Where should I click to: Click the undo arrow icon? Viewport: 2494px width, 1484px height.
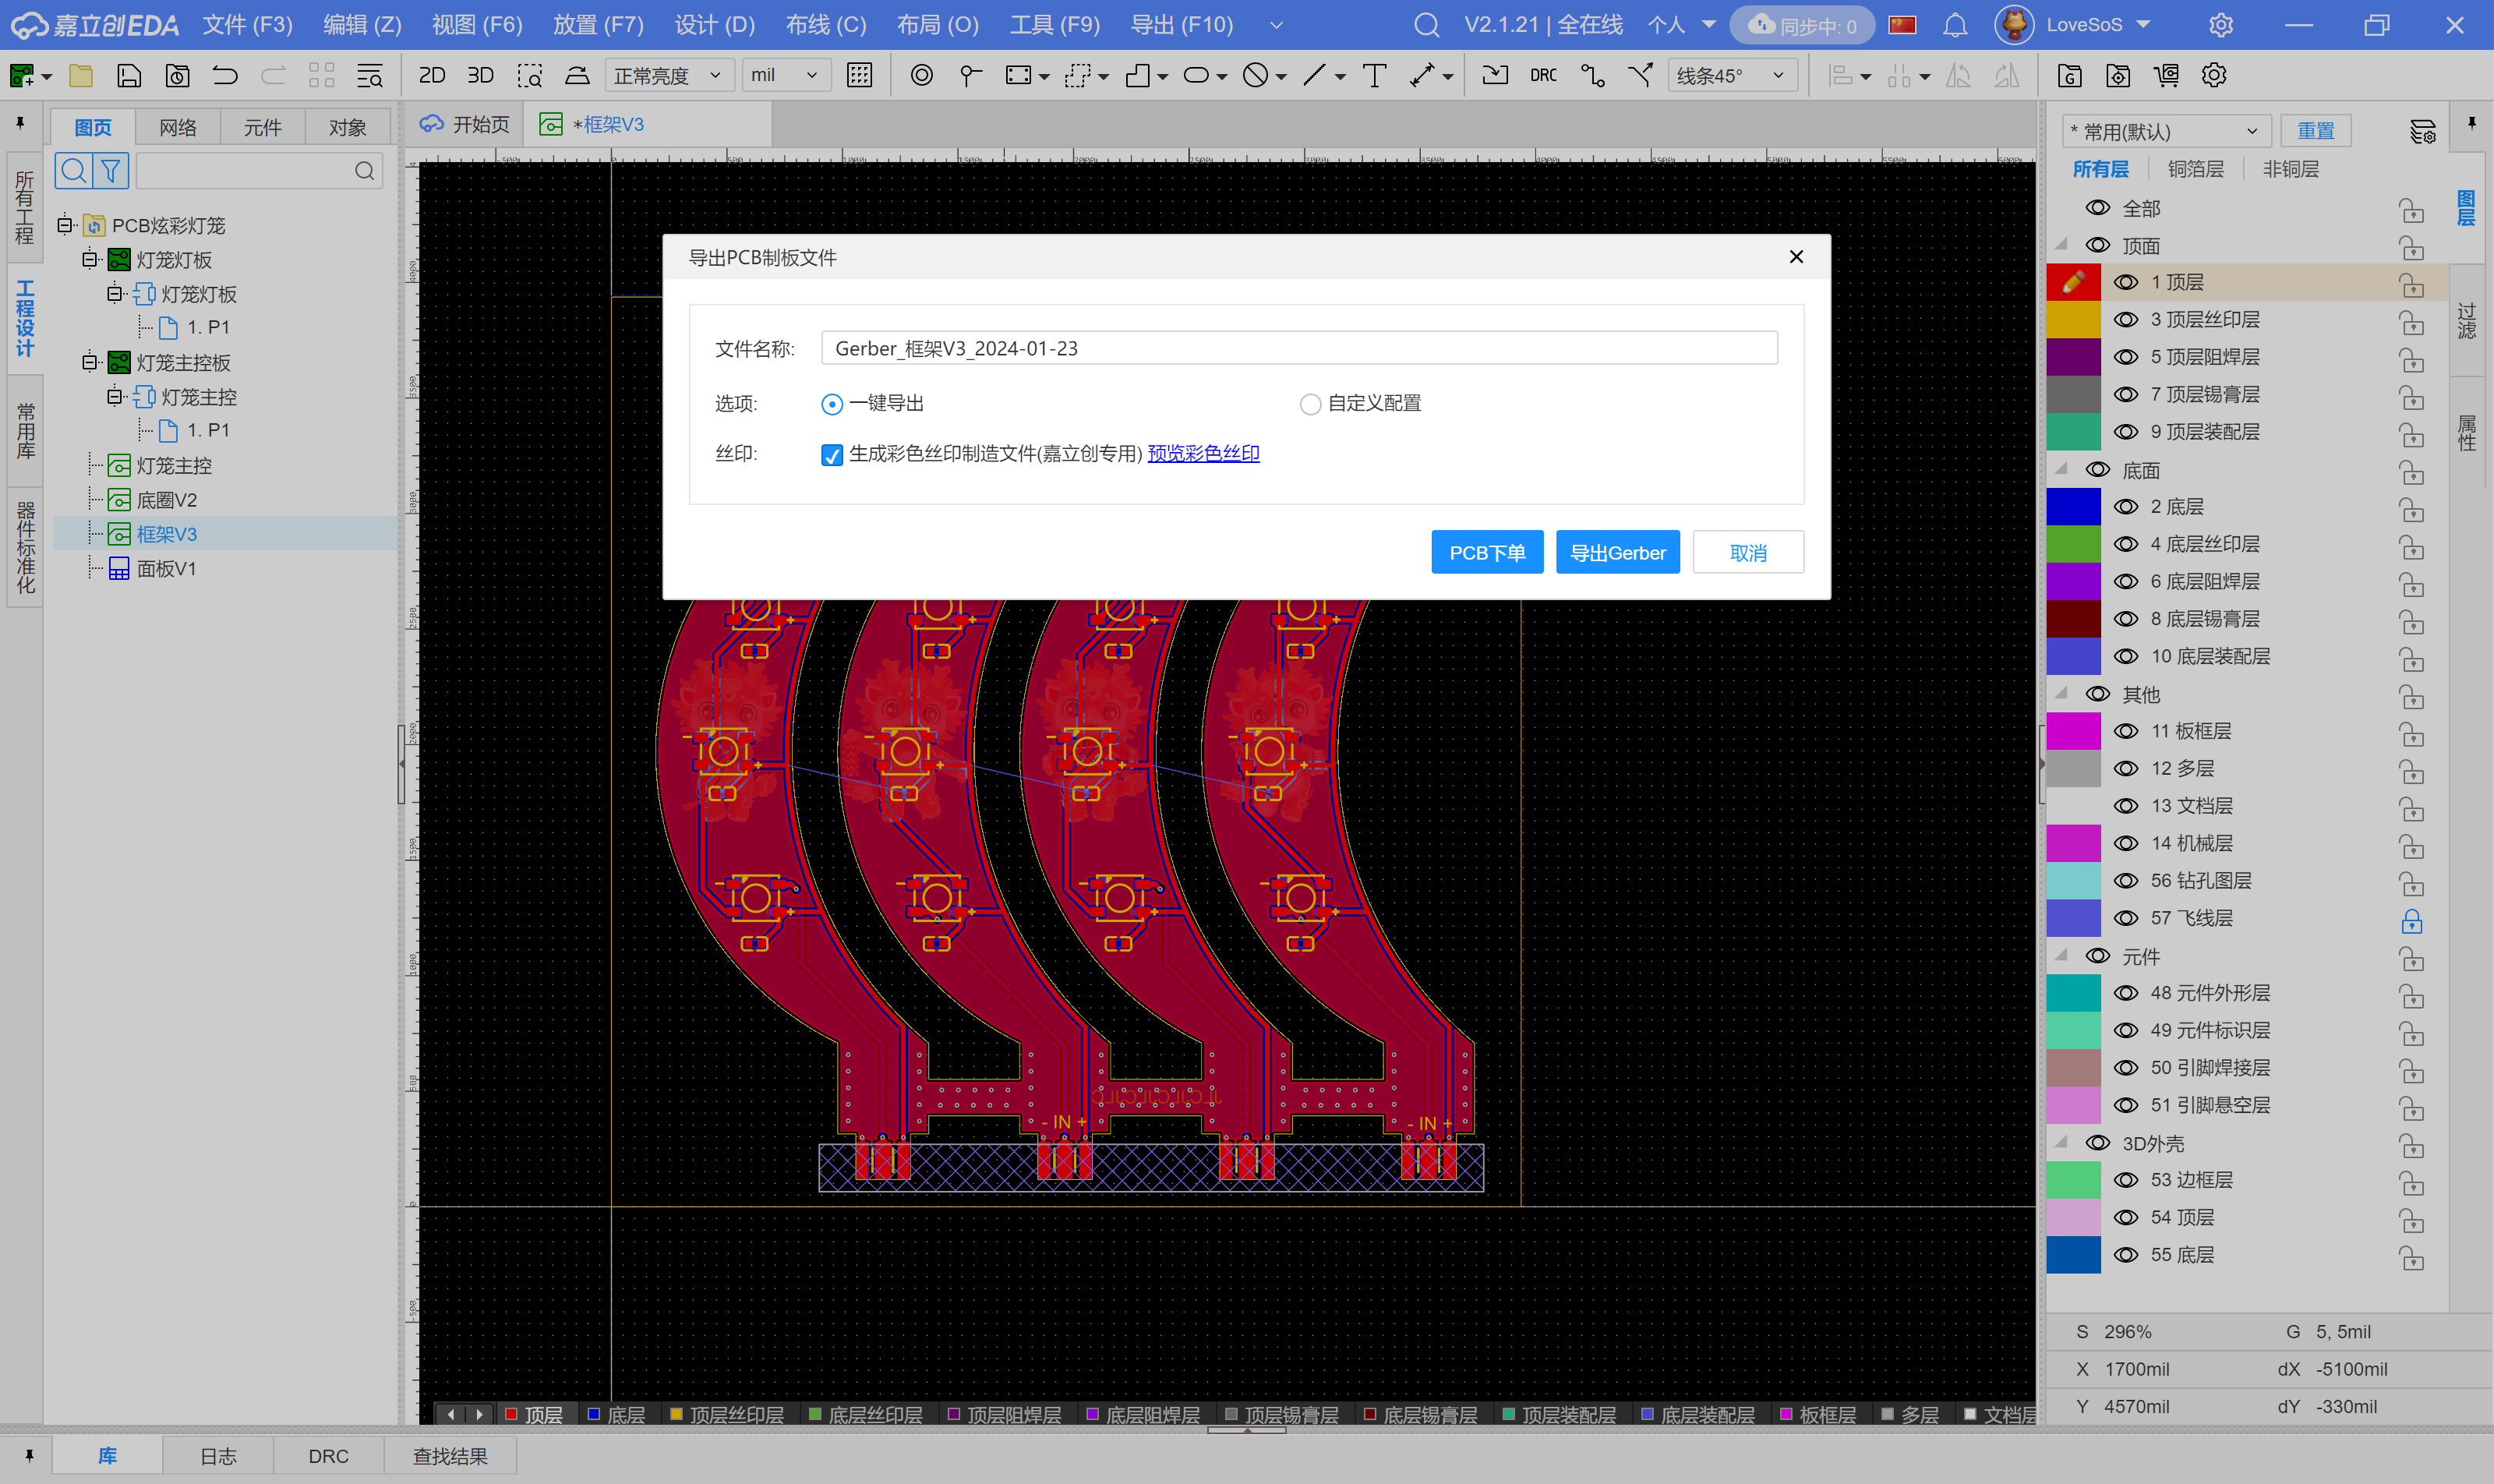click(225, 75)
